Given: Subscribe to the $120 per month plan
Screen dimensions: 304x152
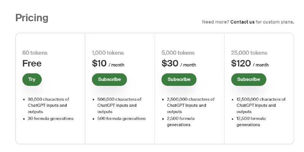Looking at the screenshot, I should coord(249,79).
